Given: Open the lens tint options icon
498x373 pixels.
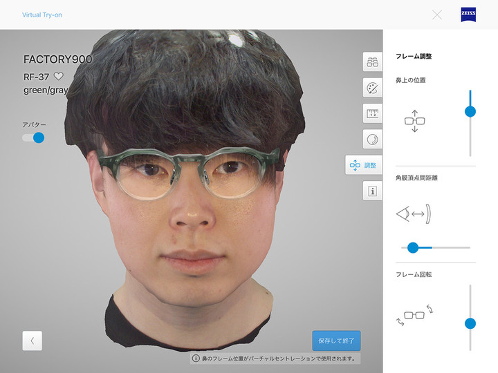Looking at the screenshot, I should (x=372, y=140).
